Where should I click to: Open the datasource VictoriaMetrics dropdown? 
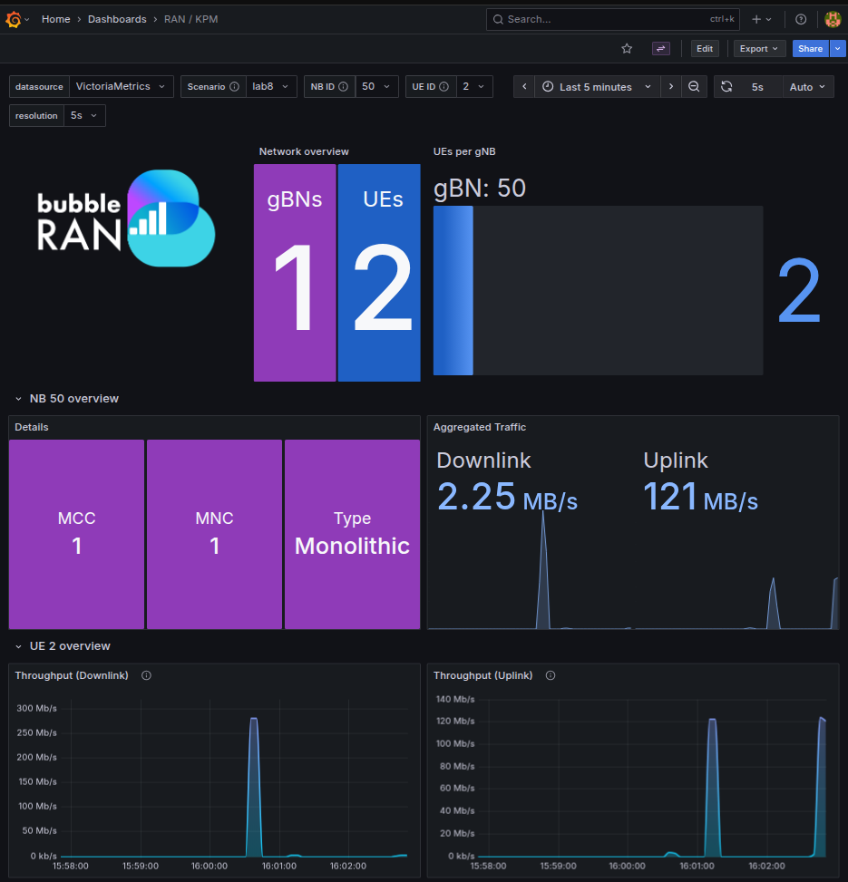[122, 87]
